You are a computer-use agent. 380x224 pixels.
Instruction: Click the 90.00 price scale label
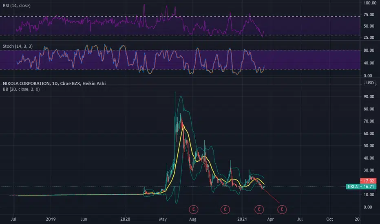[x=369, y=97]
